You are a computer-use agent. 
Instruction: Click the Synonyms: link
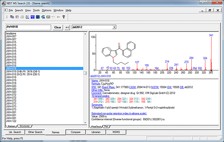pos(97,105)
